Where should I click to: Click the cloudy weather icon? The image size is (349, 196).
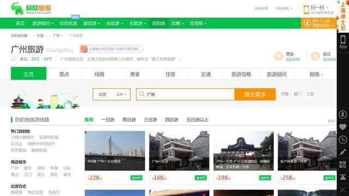point(14,59)
